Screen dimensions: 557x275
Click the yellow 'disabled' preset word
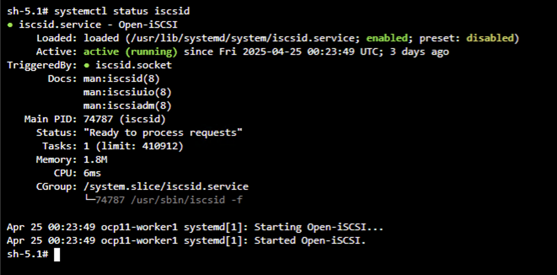(x=490, y=38)
